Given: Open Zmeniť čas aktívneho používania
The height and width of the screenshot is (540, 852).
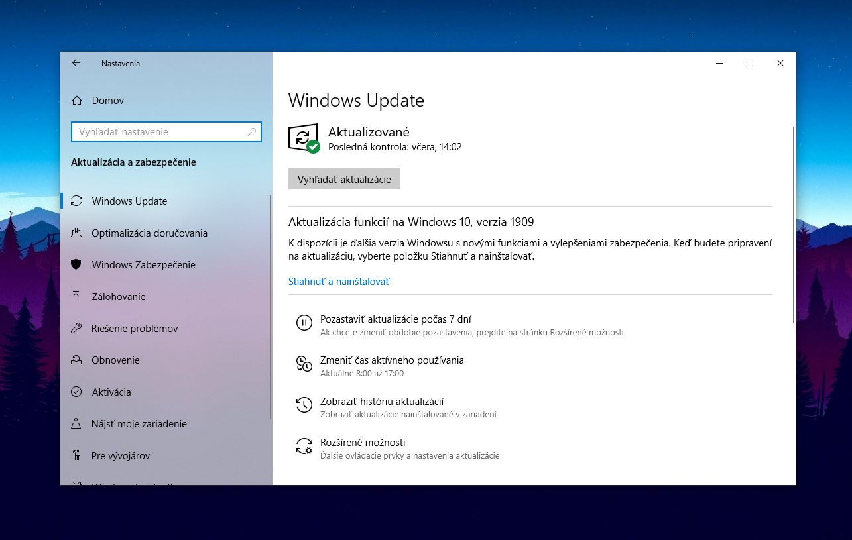Looking at the screenshot, I should 392,360.
